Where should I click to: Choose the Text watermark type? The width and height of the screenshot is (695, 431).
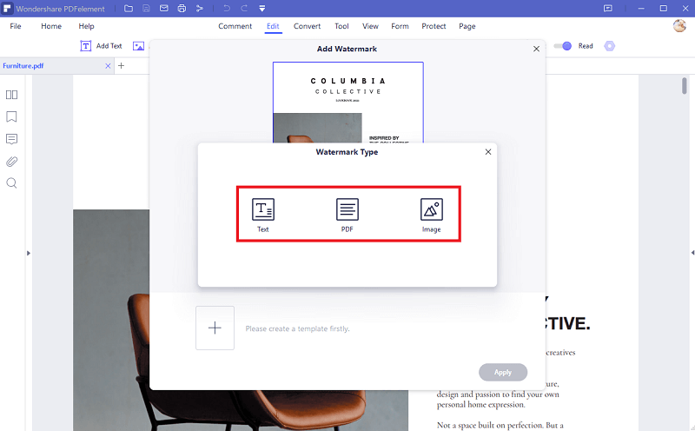pos(263,215)
